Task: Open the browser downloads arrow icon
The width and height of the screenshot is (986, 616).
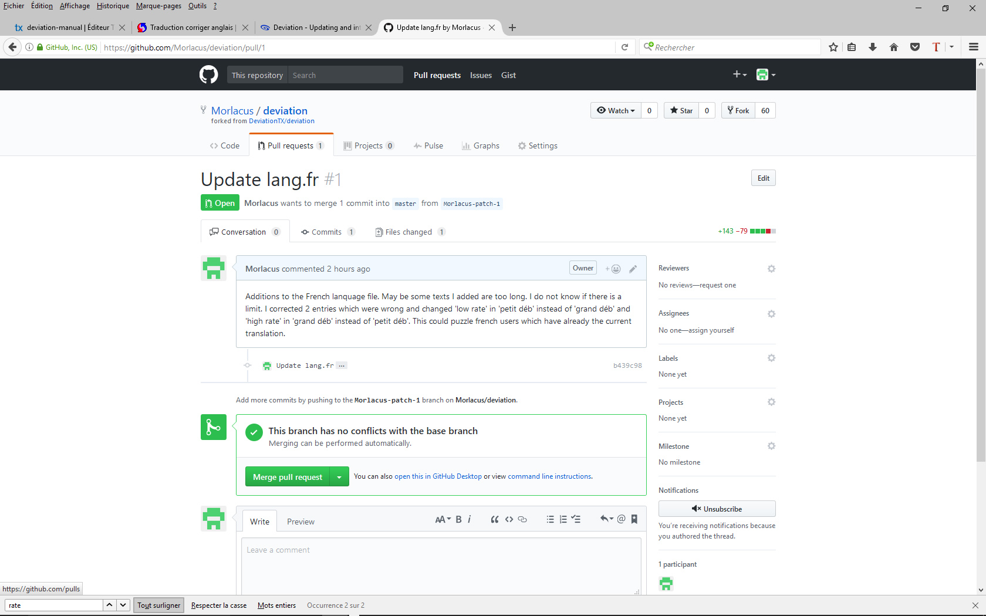Action: (873, 47)
